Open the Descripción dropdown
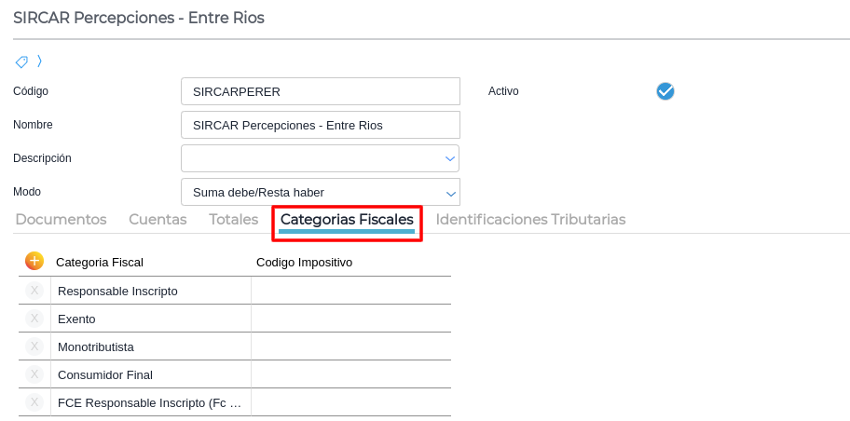The height and width of the screenshot is (421, 850). point(449,158)
